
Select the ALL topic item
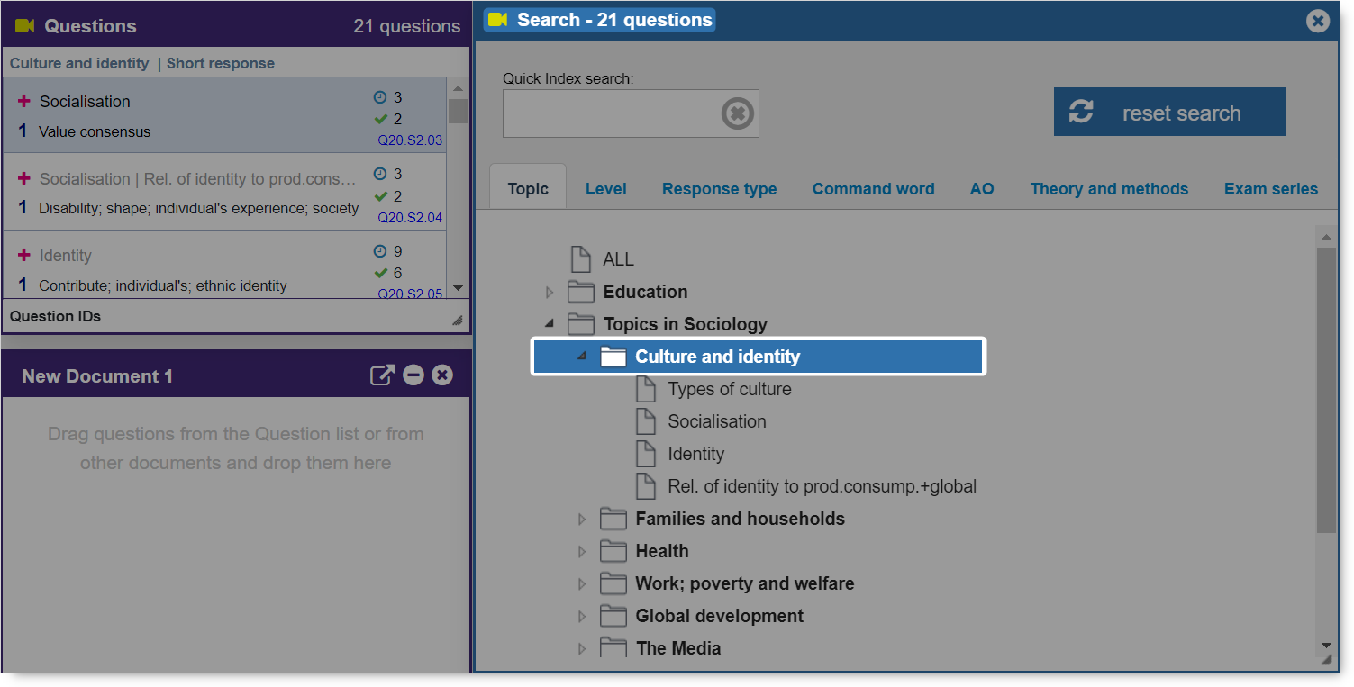pos(618,259)
